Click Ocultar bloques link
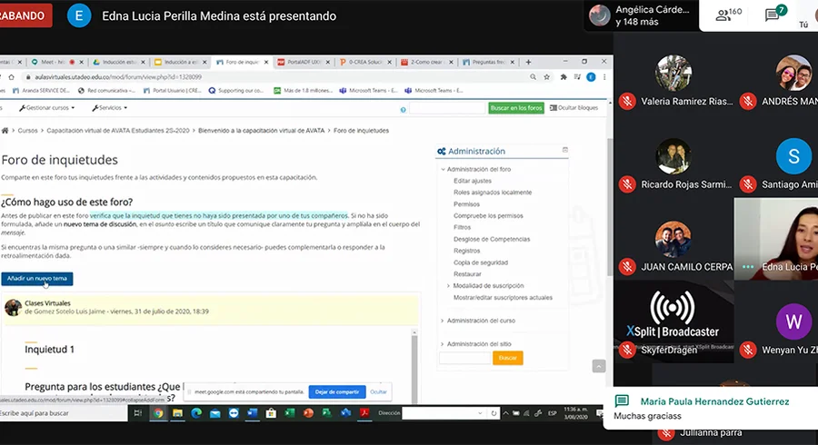Screen dimensions: 818x445 click(x=574, y=108)
